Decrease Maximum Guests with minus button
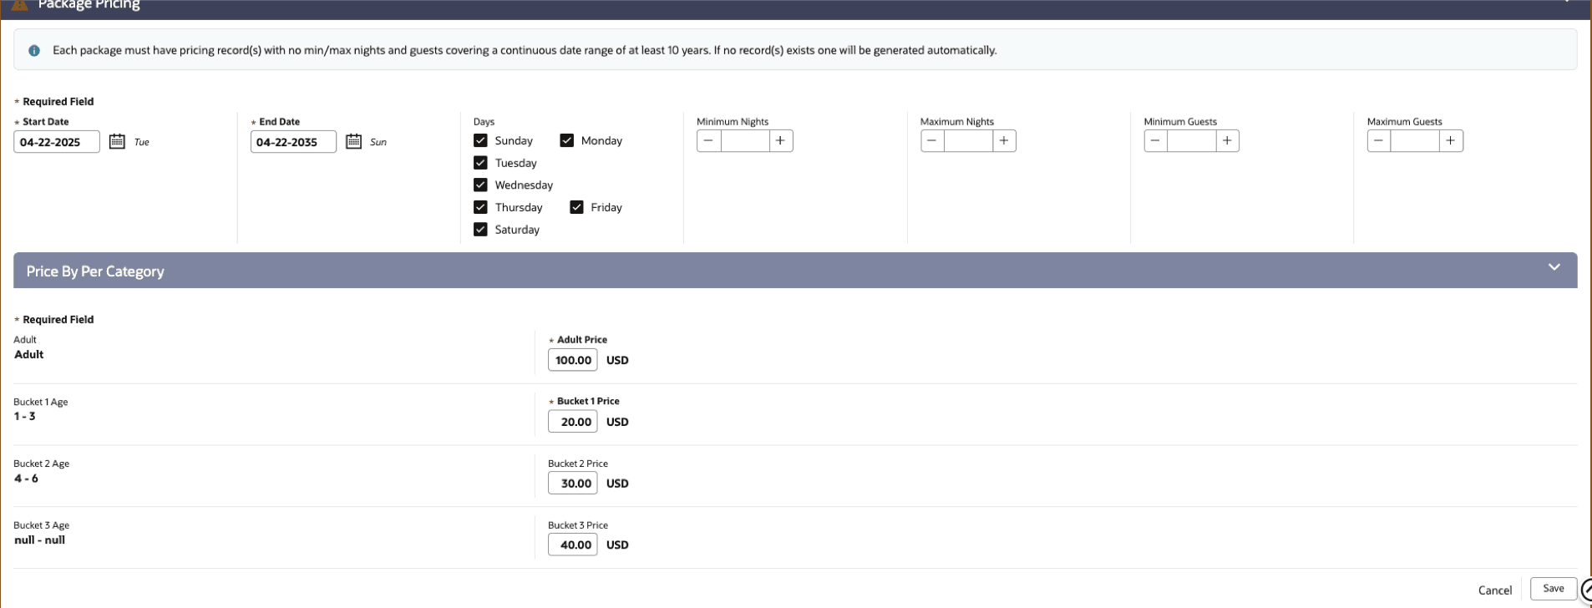The height and width of the screenshot is (608, 1592). pos(1379,141)
